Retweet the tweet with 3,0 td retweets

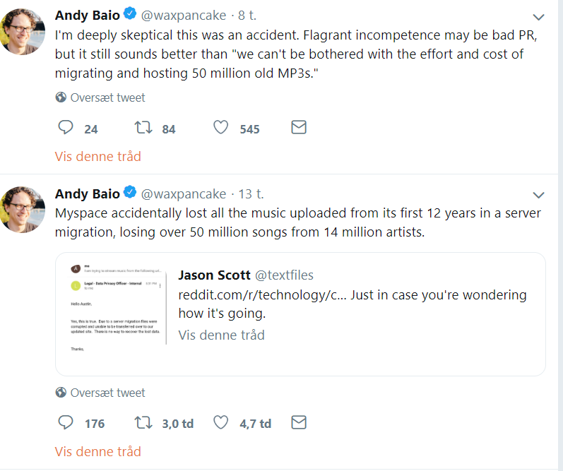[143, 422]
